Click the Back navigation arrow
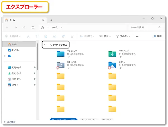Viewport: 168px width, 127px height. [x=7, y=27]
